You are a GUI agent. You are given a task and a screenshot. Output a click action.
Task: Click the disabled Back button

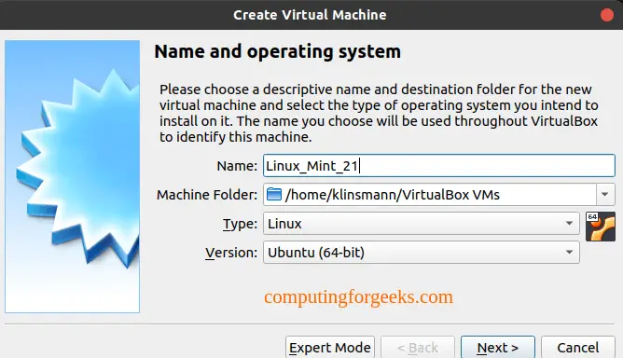click(x=418, y=347)
